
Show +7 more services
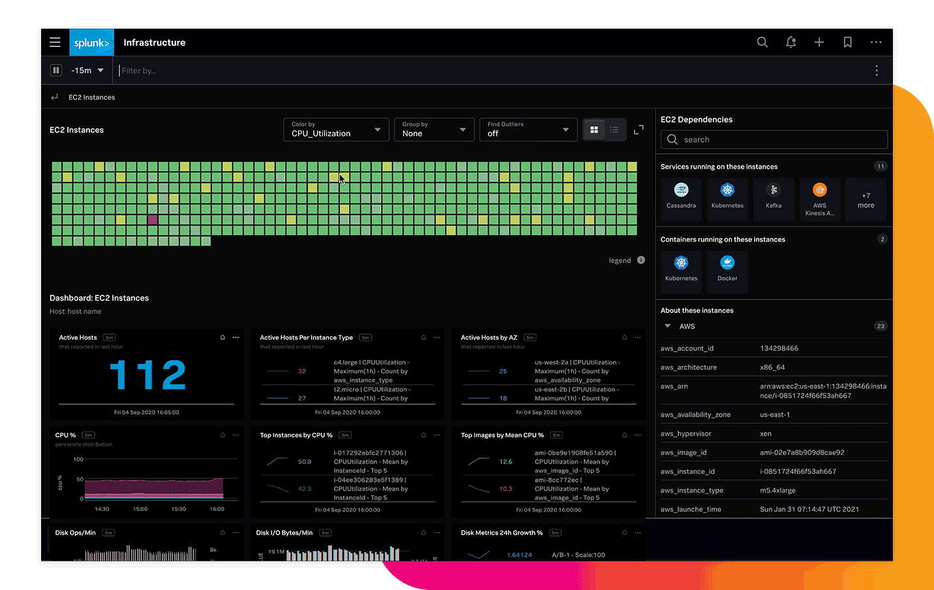[866, 200]
